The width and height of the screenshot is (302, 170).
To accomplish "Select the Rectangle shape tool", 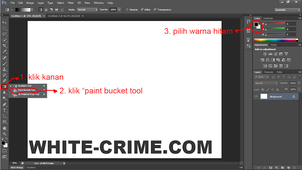I will click(5, 122).
